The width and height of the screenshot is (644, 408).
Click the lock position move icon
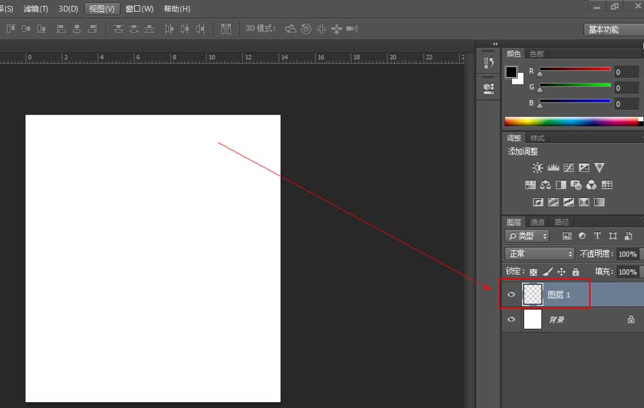pyautogui.click(x=561, y=272)
